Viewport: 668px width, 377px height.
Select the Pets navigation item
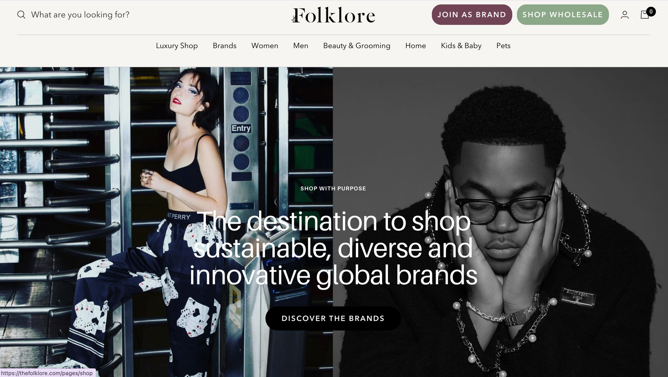[x=503, y=45]
